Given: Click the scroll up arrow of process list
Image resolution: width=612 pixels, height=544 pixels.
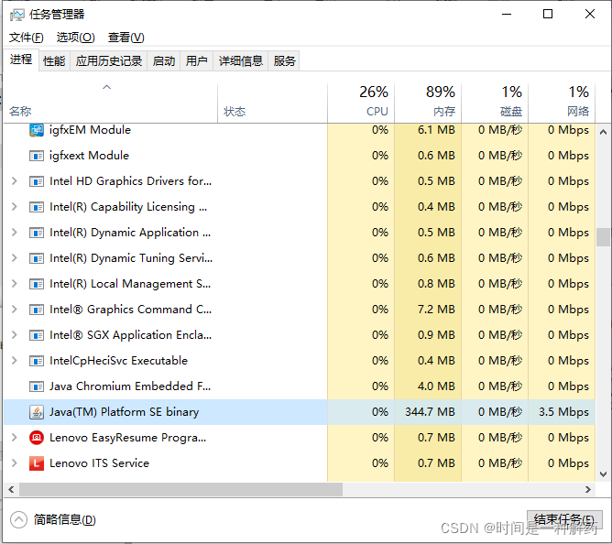Looking at the screenshot, I should pyautogui.click(x=603, y=132).
